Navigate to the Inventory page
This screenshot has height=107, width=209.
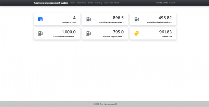[98, 3]
